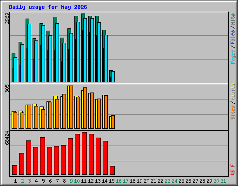
Task: Click day 13 on the x-axis
Action: 98,181
